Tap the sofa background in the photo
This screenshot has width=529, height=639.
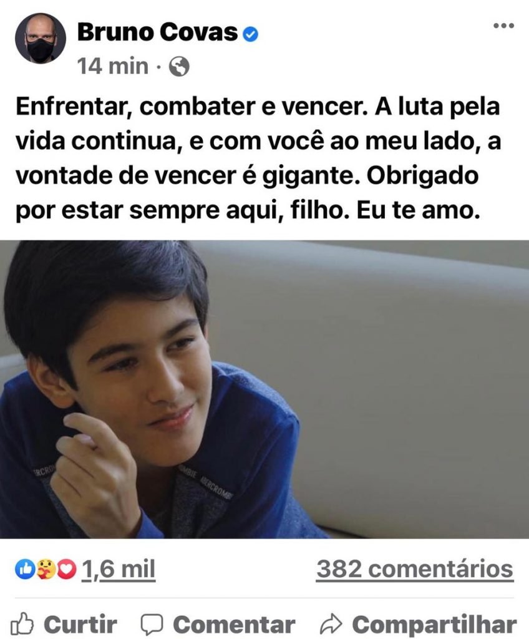click(407, 387)
